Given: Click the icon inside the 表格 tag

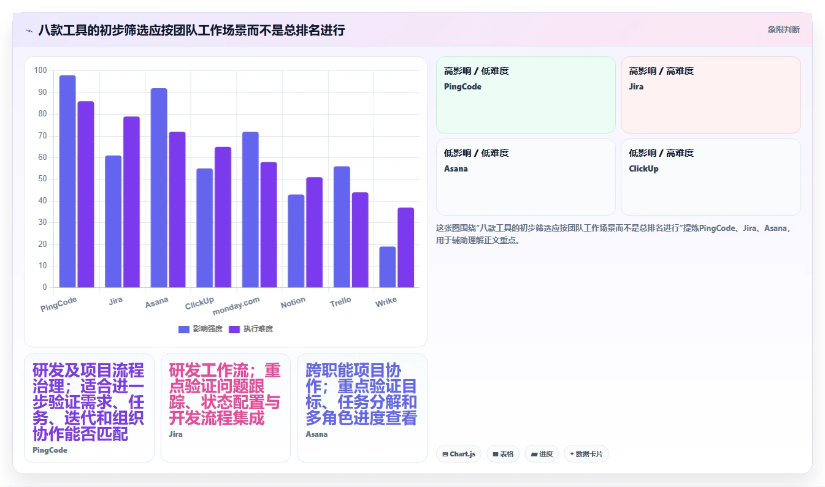Looking at the screenshot, I should (x=496, y=455).
